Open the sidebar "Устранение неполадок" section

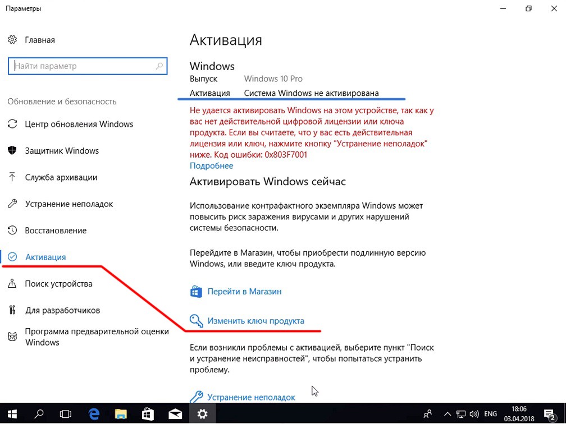(x=69, y=204)
